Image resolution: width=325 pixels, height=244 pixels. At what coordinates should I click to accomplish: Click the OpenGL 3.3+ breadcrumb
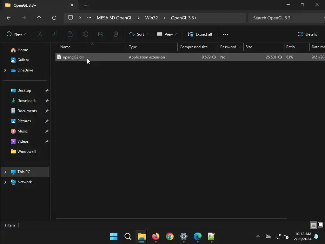184,18
